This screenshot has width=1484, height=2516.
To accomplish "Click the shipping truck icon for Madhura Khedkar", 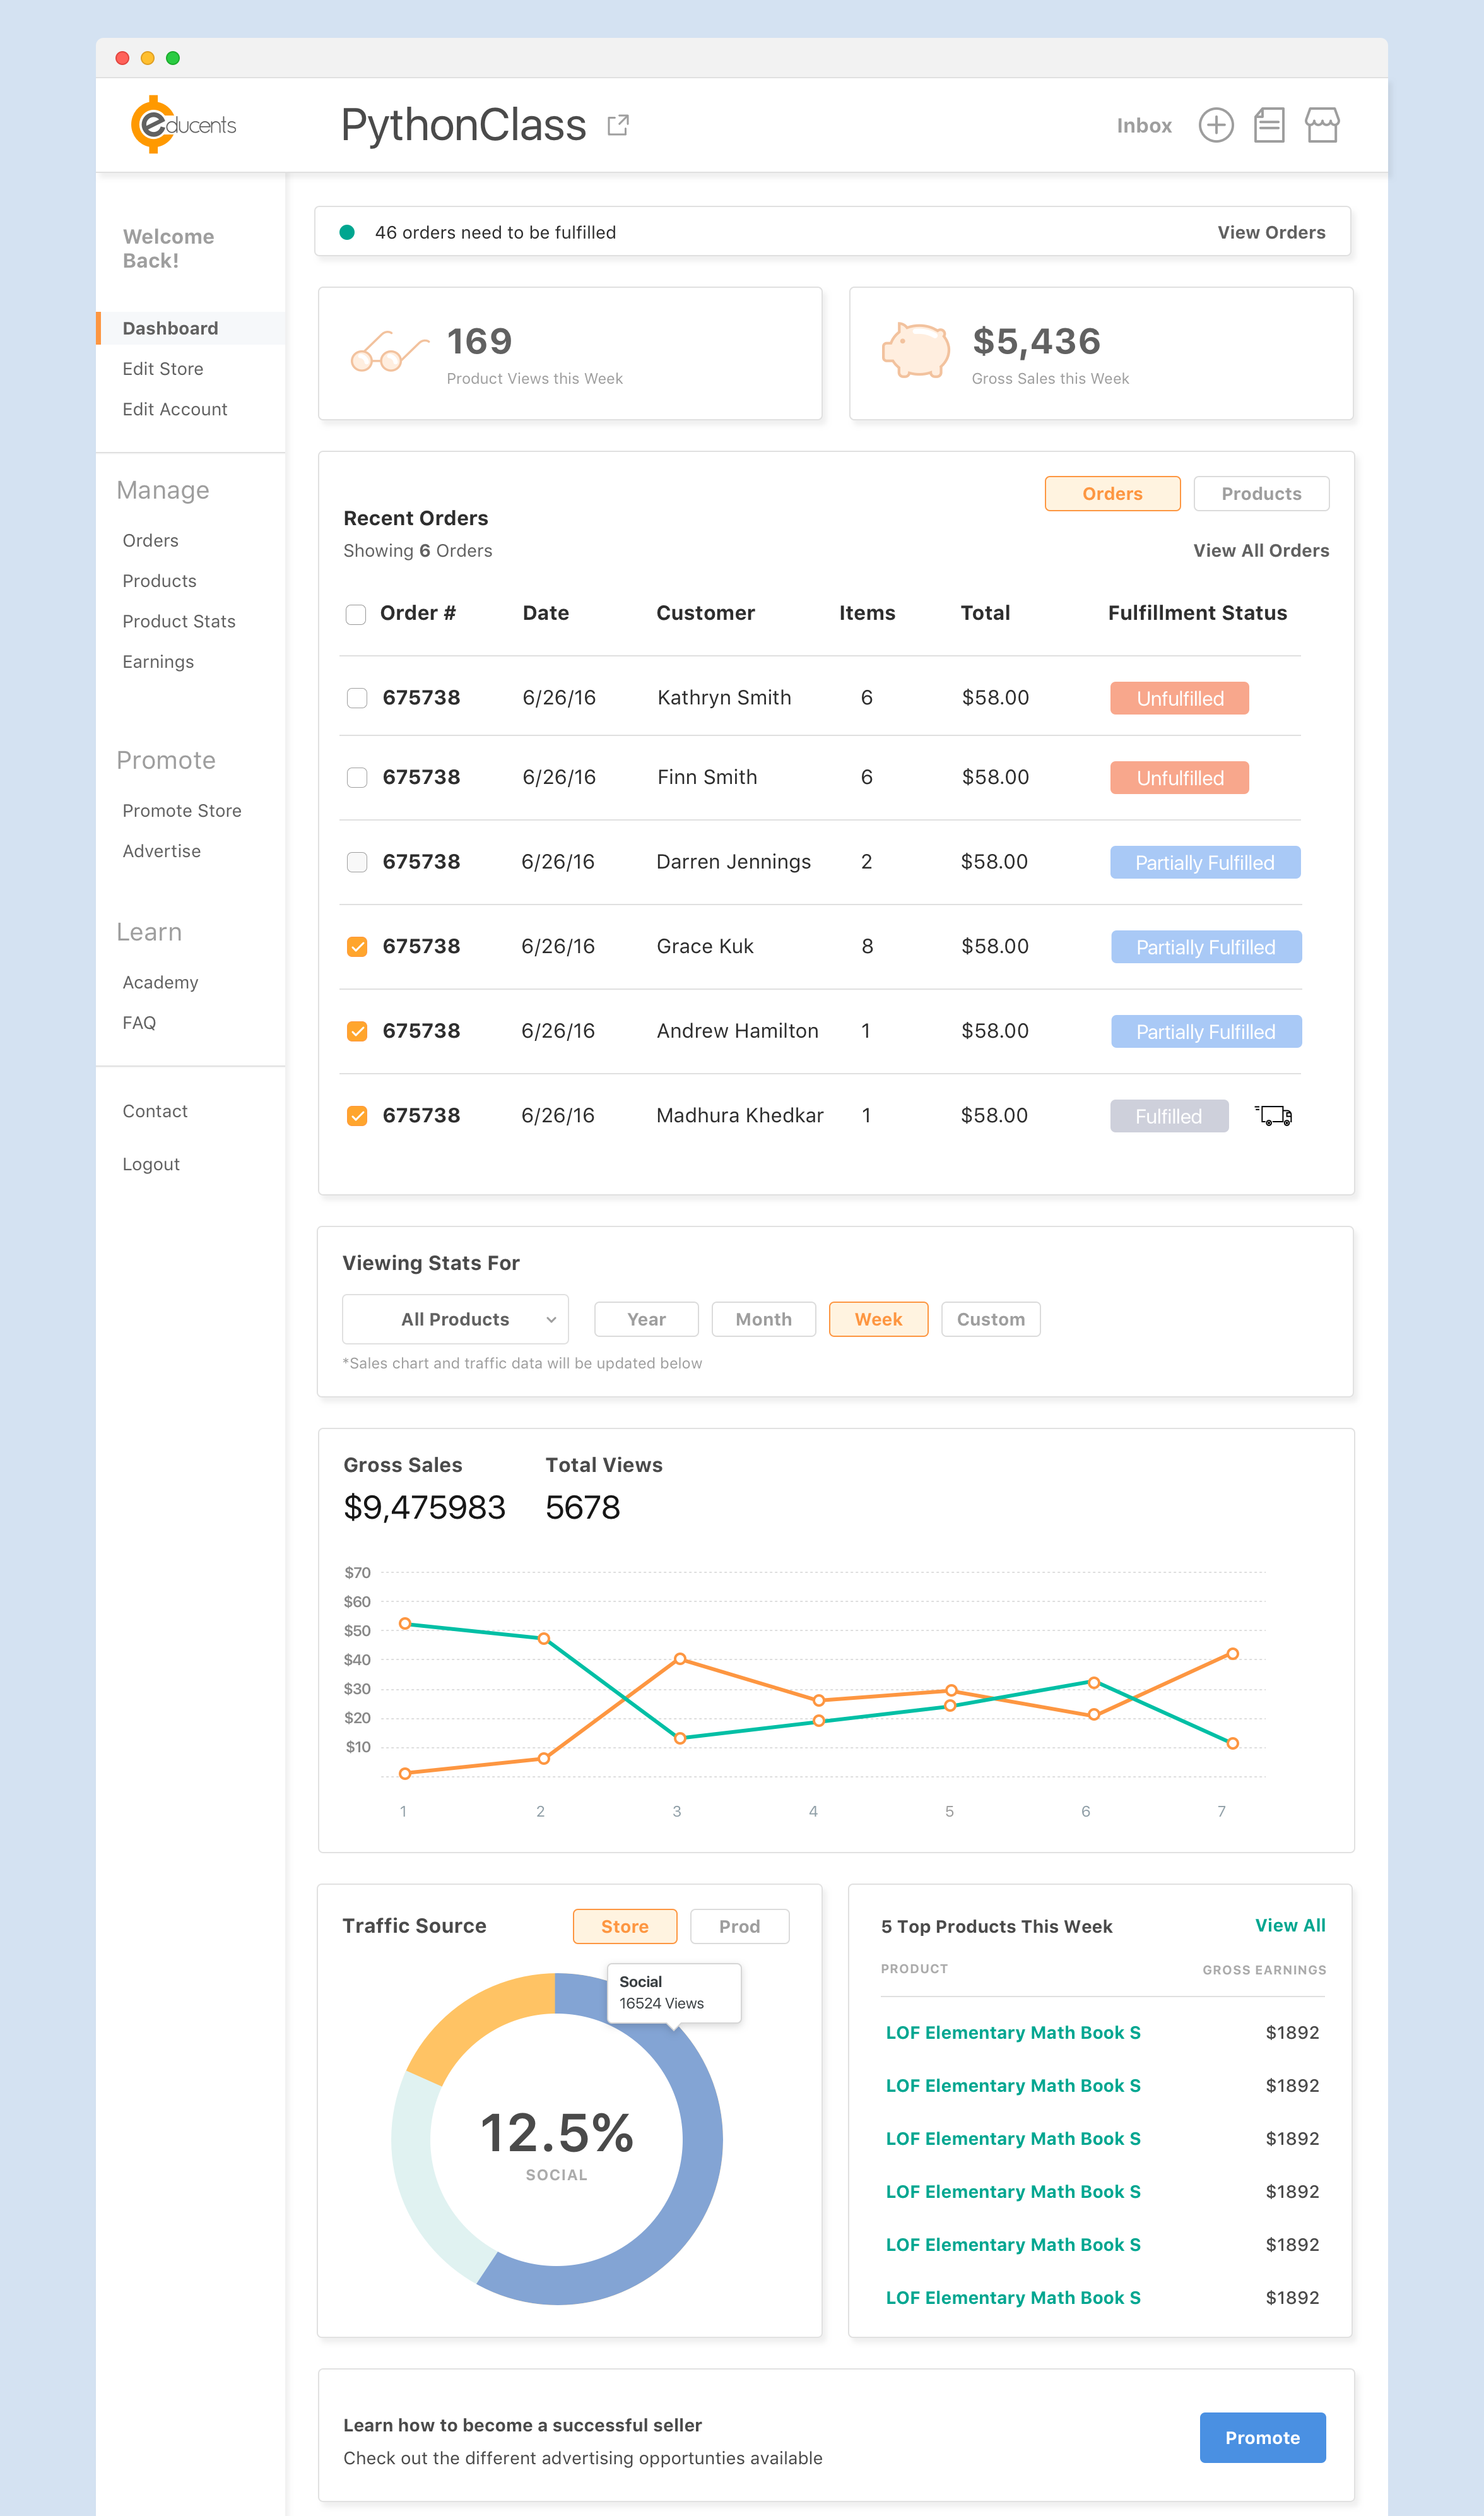I will pyautogui.click(x=1274, y=1115).
